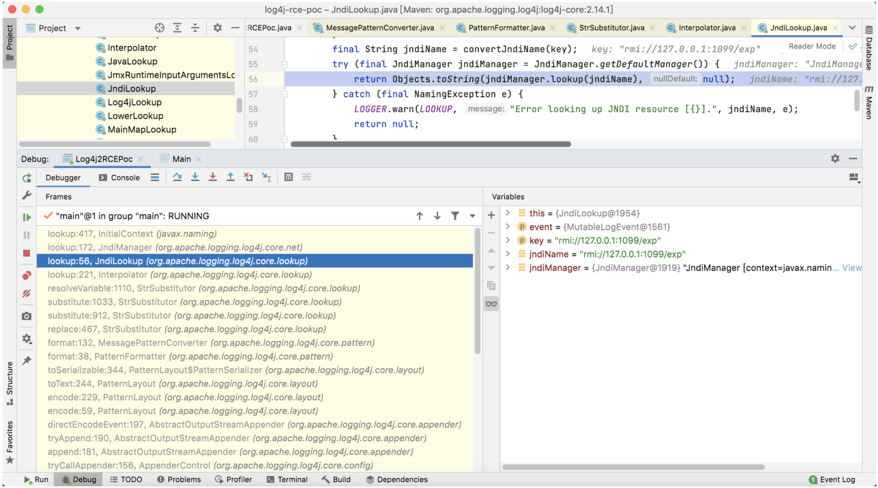Select lookup:172, JndiManager frame
This screenshot has height=488, width=878.
tap(255, 247)
